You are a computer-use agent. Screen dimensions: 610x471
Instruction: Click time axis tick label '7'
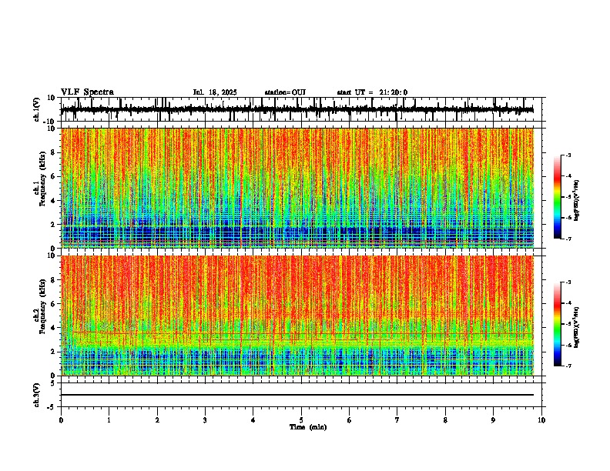click(397, 420)
